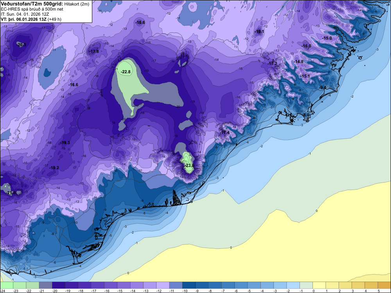Pick the orange legend swatch labeled 5
Screen dimensions: 391x293
[x=384, y=285]
